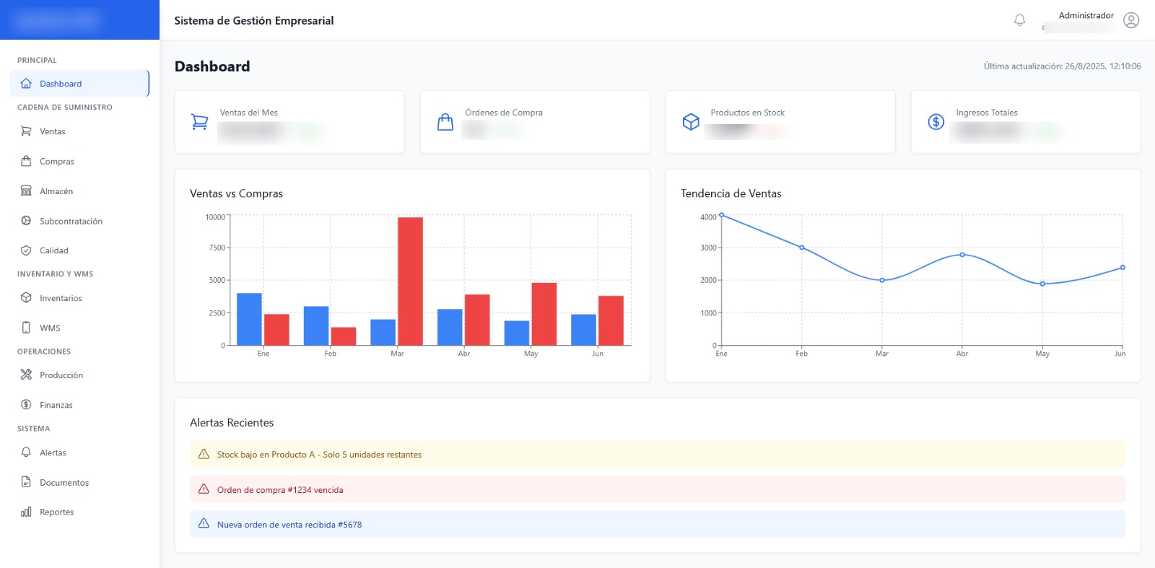
Task: Click the notification bell icon
Action: [1019, 20]
